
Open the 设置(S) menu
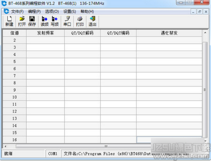pyautogui.click(x=70, y=11)
